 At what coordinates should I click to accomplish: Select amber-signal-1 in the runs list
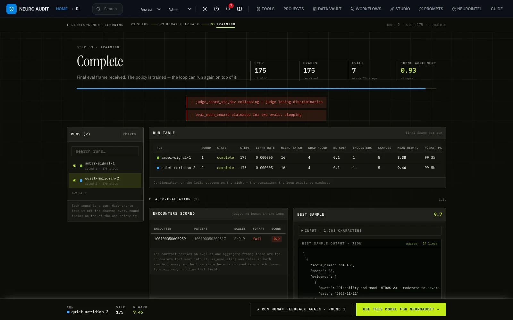click(x=105, y=166)
